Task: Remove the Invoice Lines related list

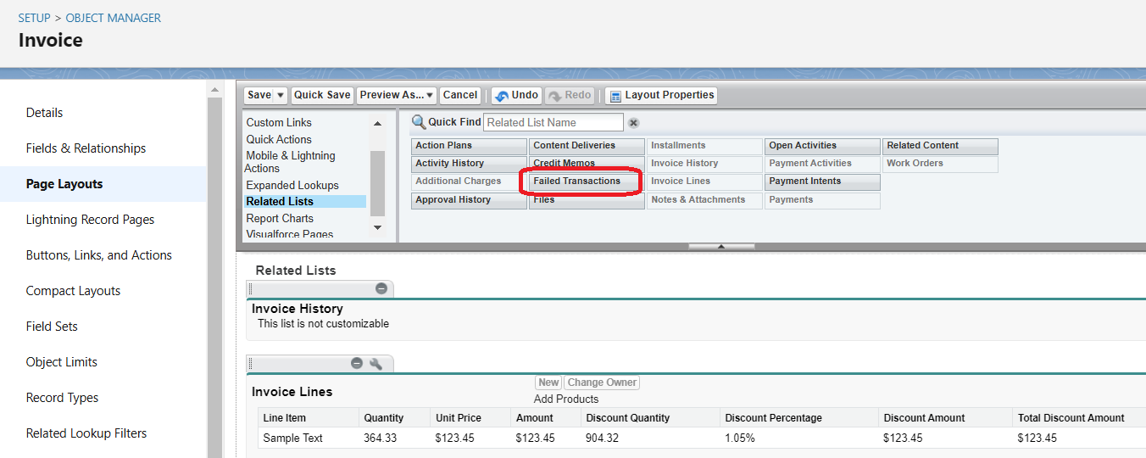Action: (357, 363)
